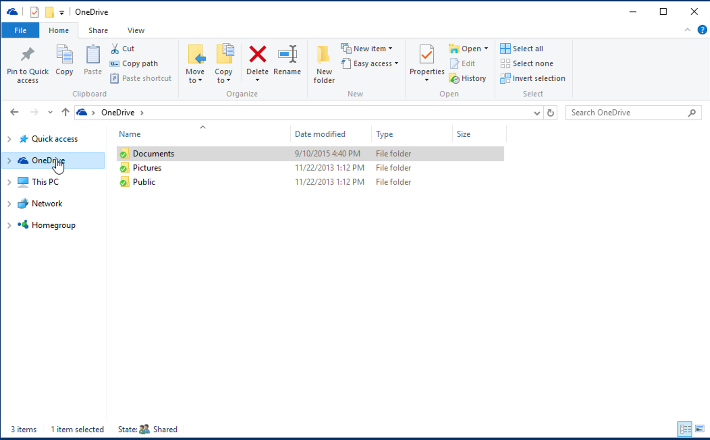Collapse the ribbon with the caret
Viewport: 710px width, 440px height.
tap(688, 30)
